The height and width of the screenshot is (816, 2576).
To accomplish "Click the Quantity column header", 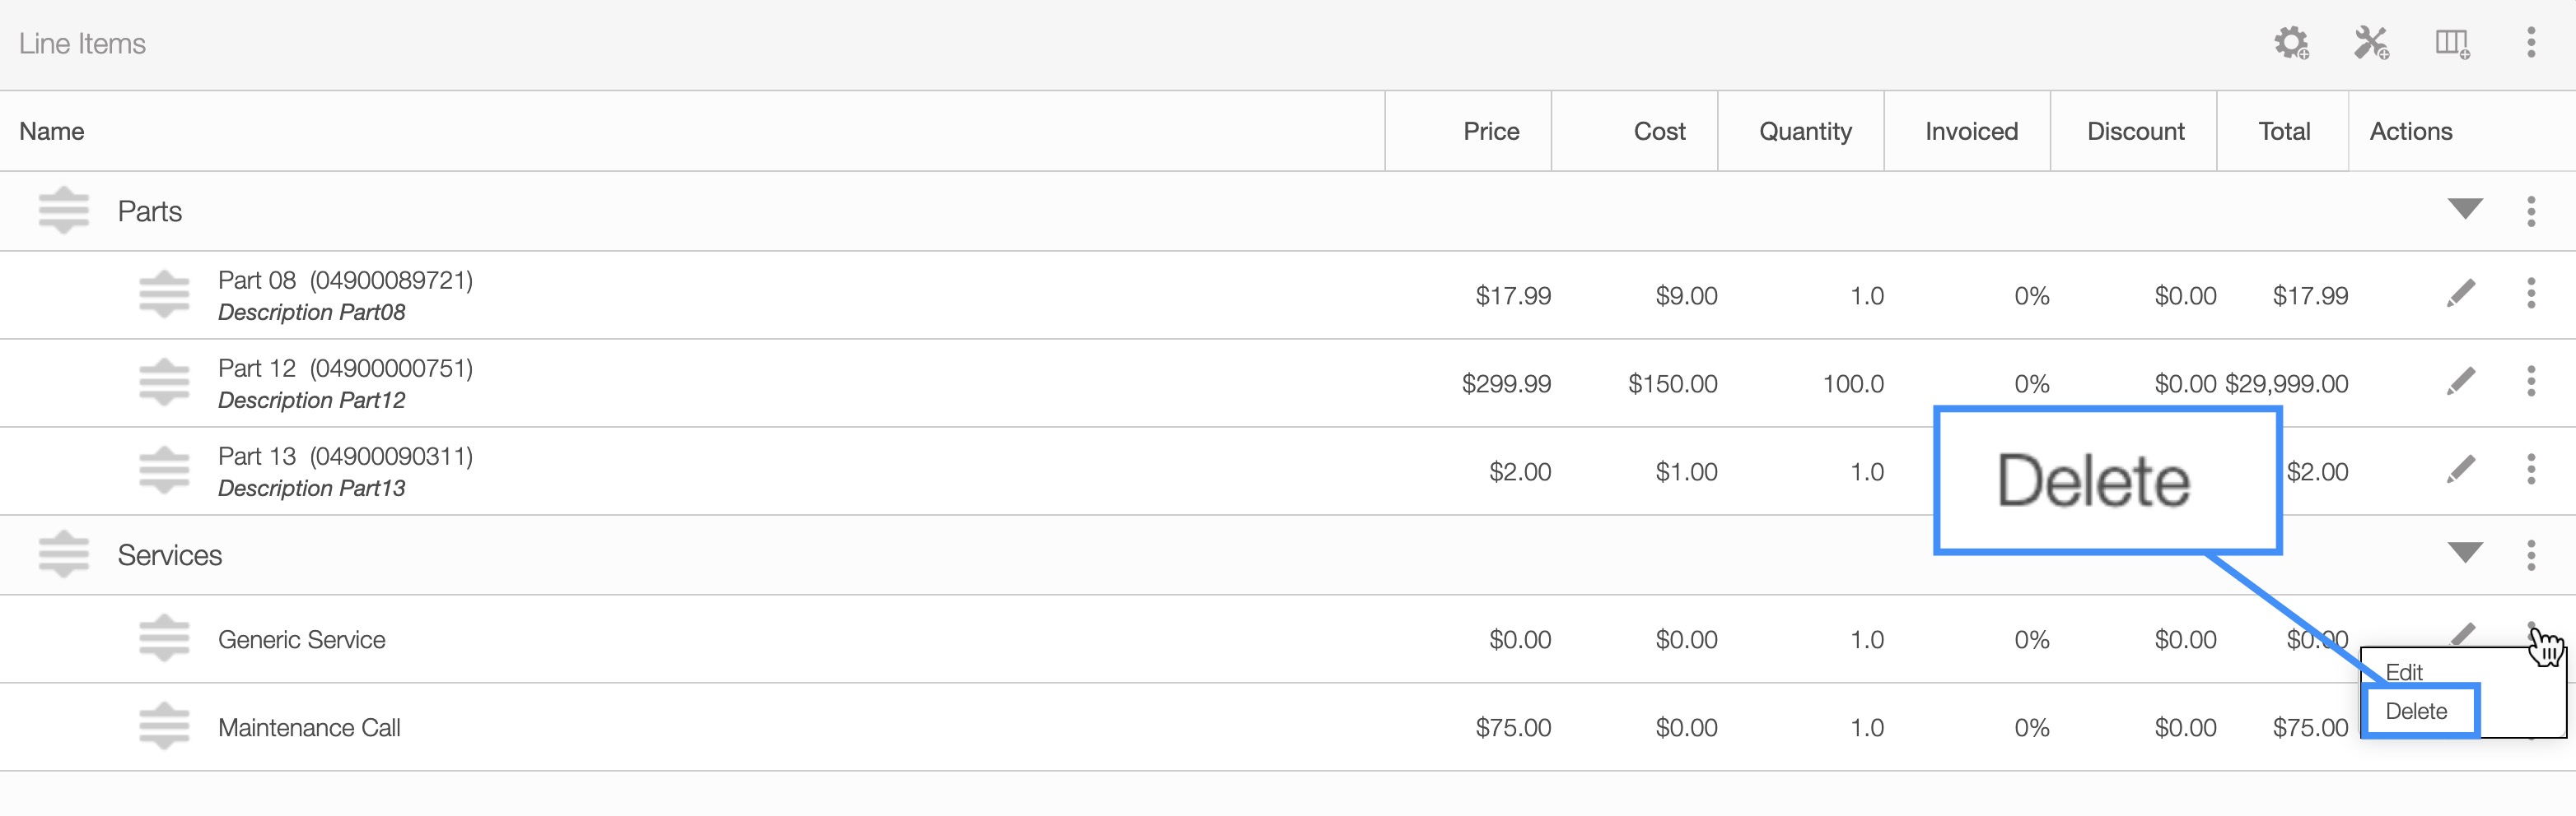I will coord(1804,132).
